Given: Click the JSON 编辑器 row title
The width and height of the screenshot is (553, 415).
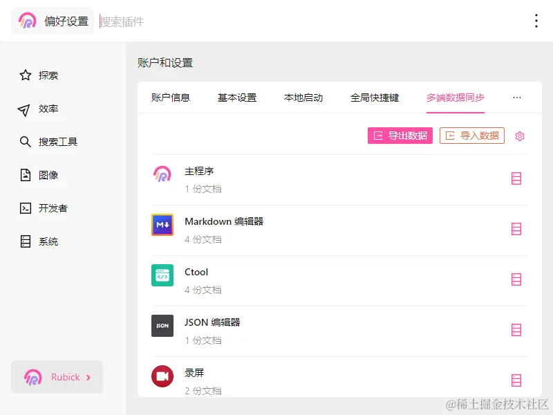Looking at the screenshot, I should 212,322.
